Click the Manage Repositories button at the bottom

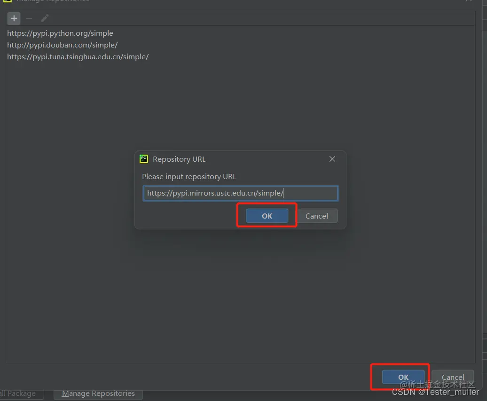(98, 393)
